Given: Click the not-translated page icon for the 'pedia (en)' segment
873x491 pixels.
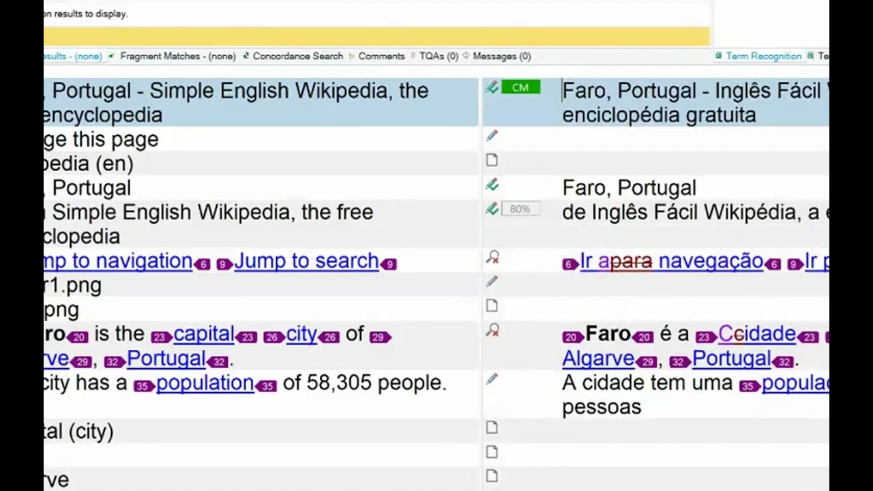Looking at the screenshot, I should point(492,160).
